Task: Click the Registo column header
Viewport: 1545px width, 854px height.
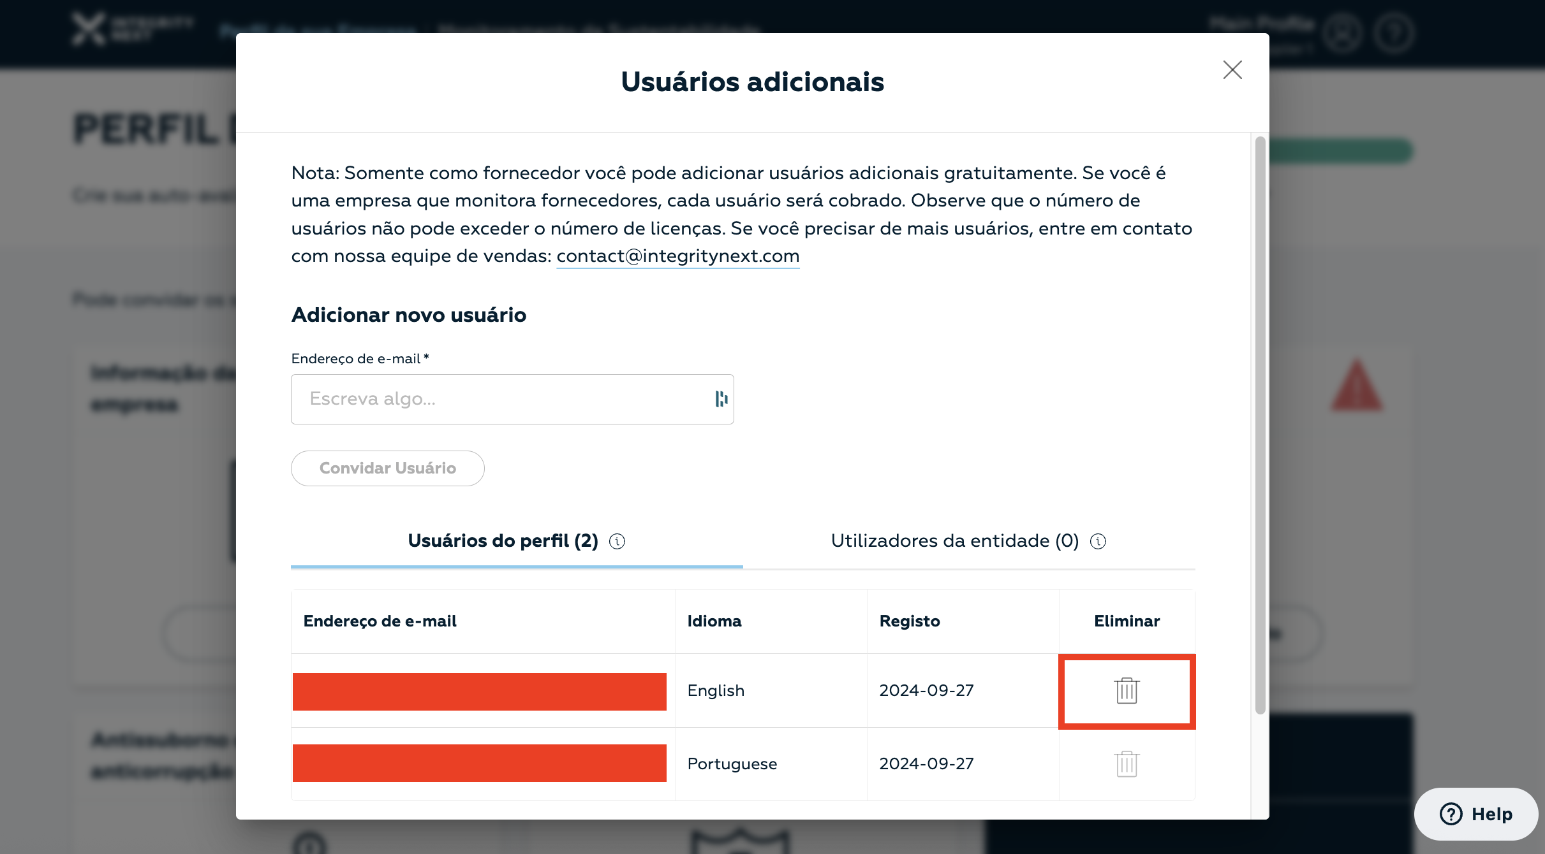Action: coord(910,621)
